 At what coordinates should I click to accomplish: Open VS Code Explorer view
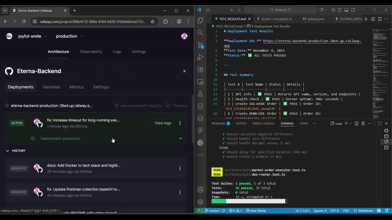(x=200, y=20)
